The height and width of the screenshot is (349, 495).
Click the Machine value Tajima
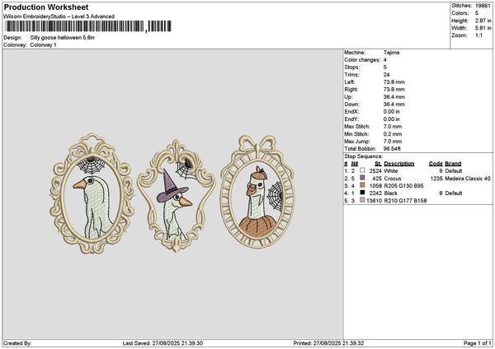(391, 53)
